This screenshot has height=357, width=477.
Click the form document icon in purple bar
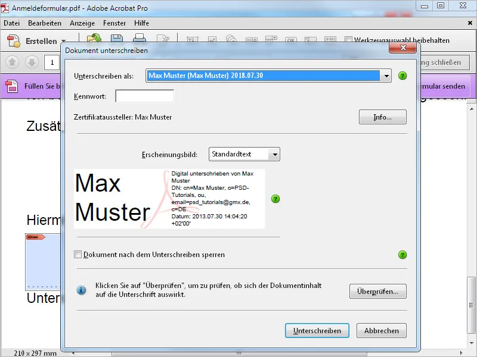(x=11, y=86)
